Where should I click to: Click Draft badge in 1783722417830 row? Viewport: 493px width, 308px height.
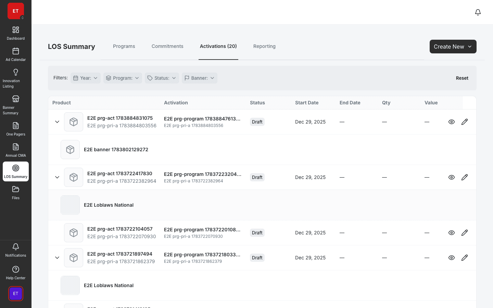point(257,177)
